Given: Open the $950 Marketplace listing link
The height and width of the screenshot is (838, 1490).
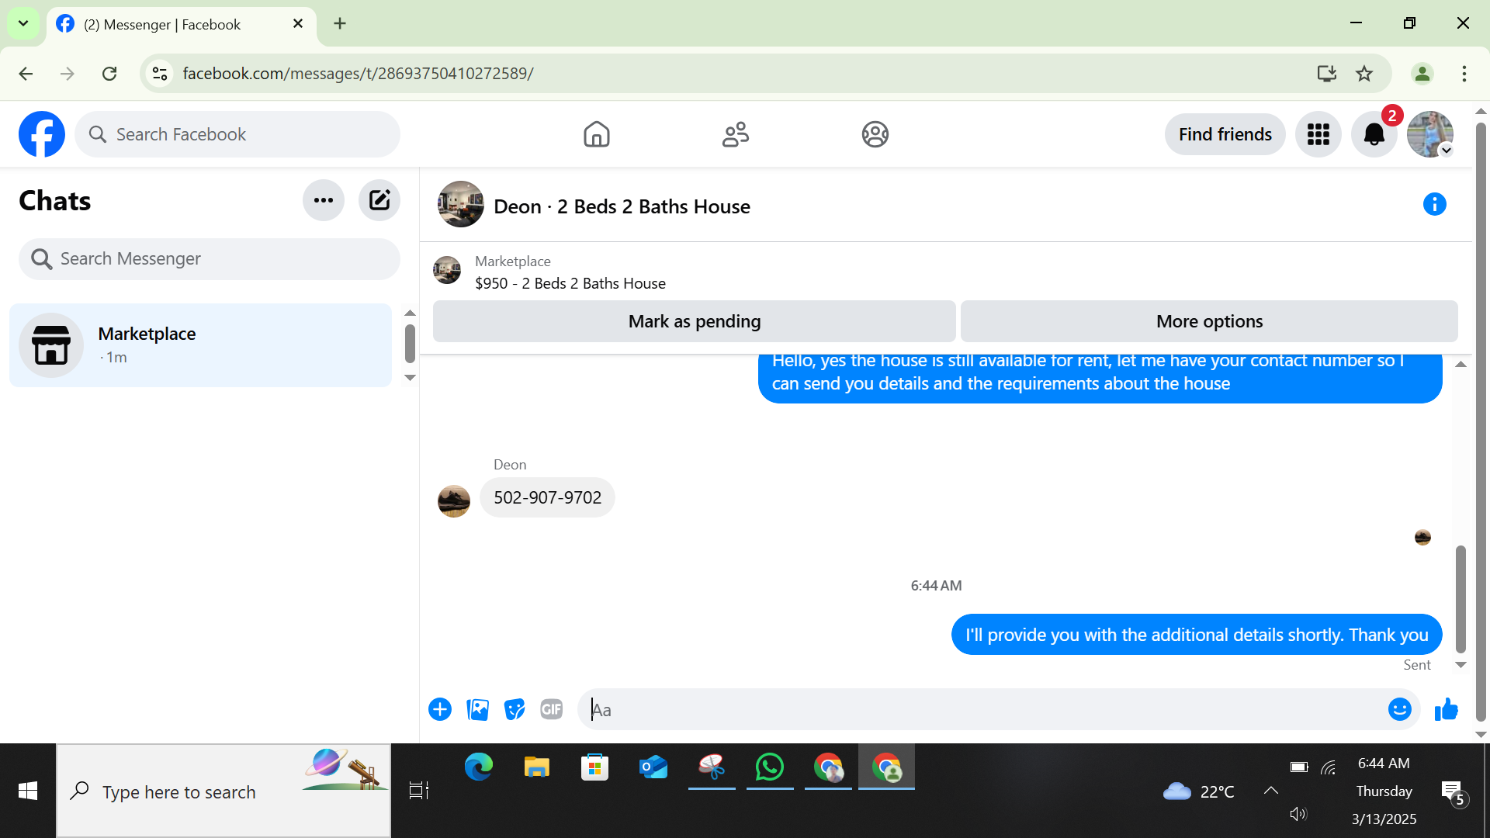Looking at the screenshot, I should (x=570, y=283).
